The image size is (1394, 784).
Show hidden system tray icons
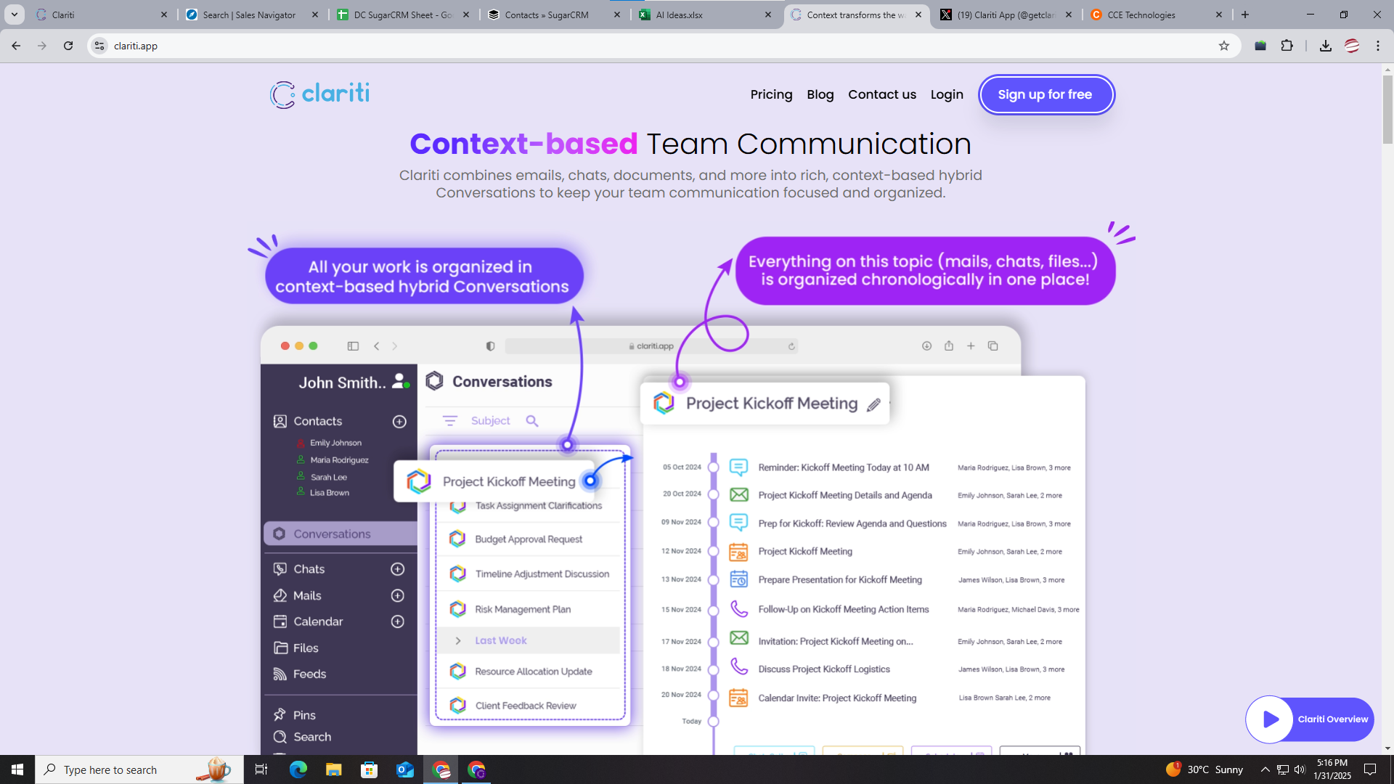pos(1265,769)
